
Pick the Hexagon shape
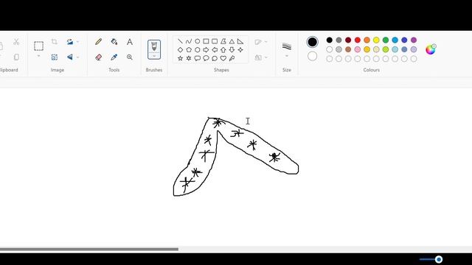click(x=198, y=49)
